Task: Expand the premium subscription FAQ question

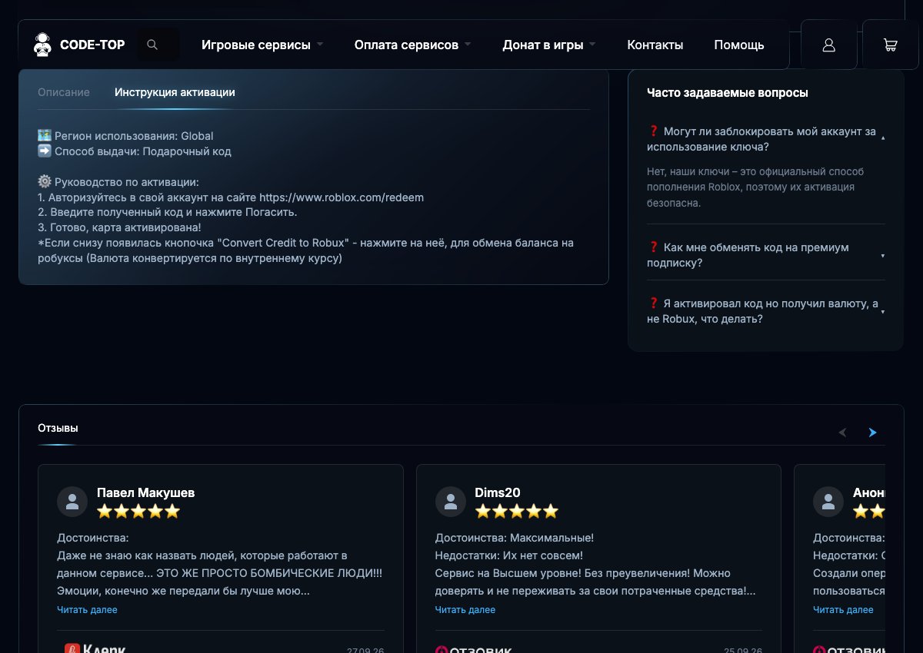Action: point(766,255)
